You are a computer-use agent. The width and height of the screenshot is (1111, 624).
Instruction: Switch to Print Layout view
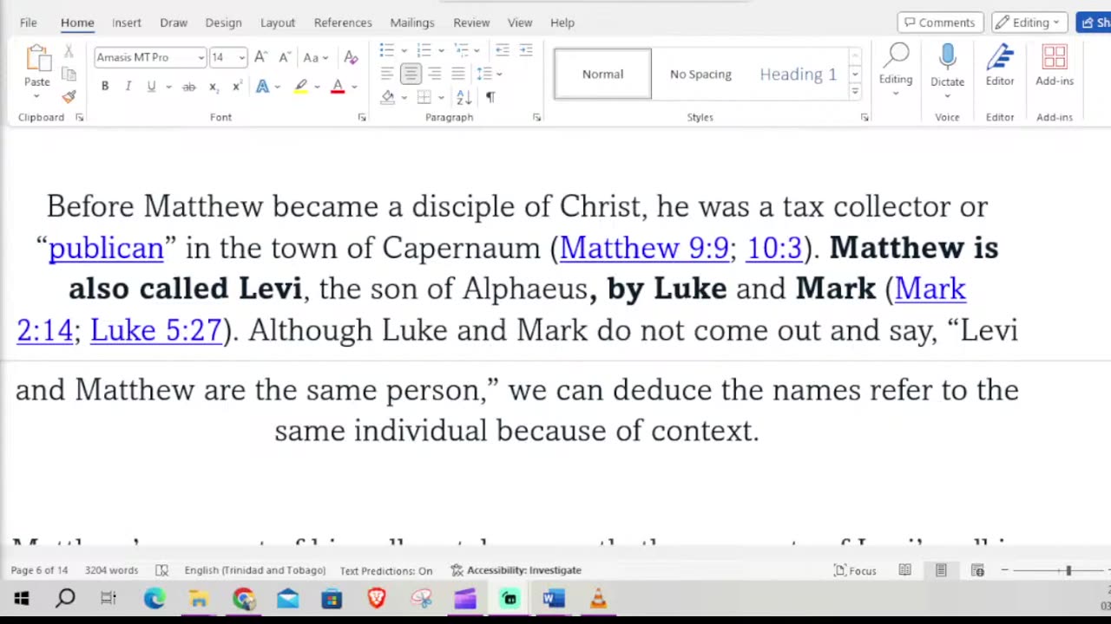pyautogui.click(x=941, y=570)
